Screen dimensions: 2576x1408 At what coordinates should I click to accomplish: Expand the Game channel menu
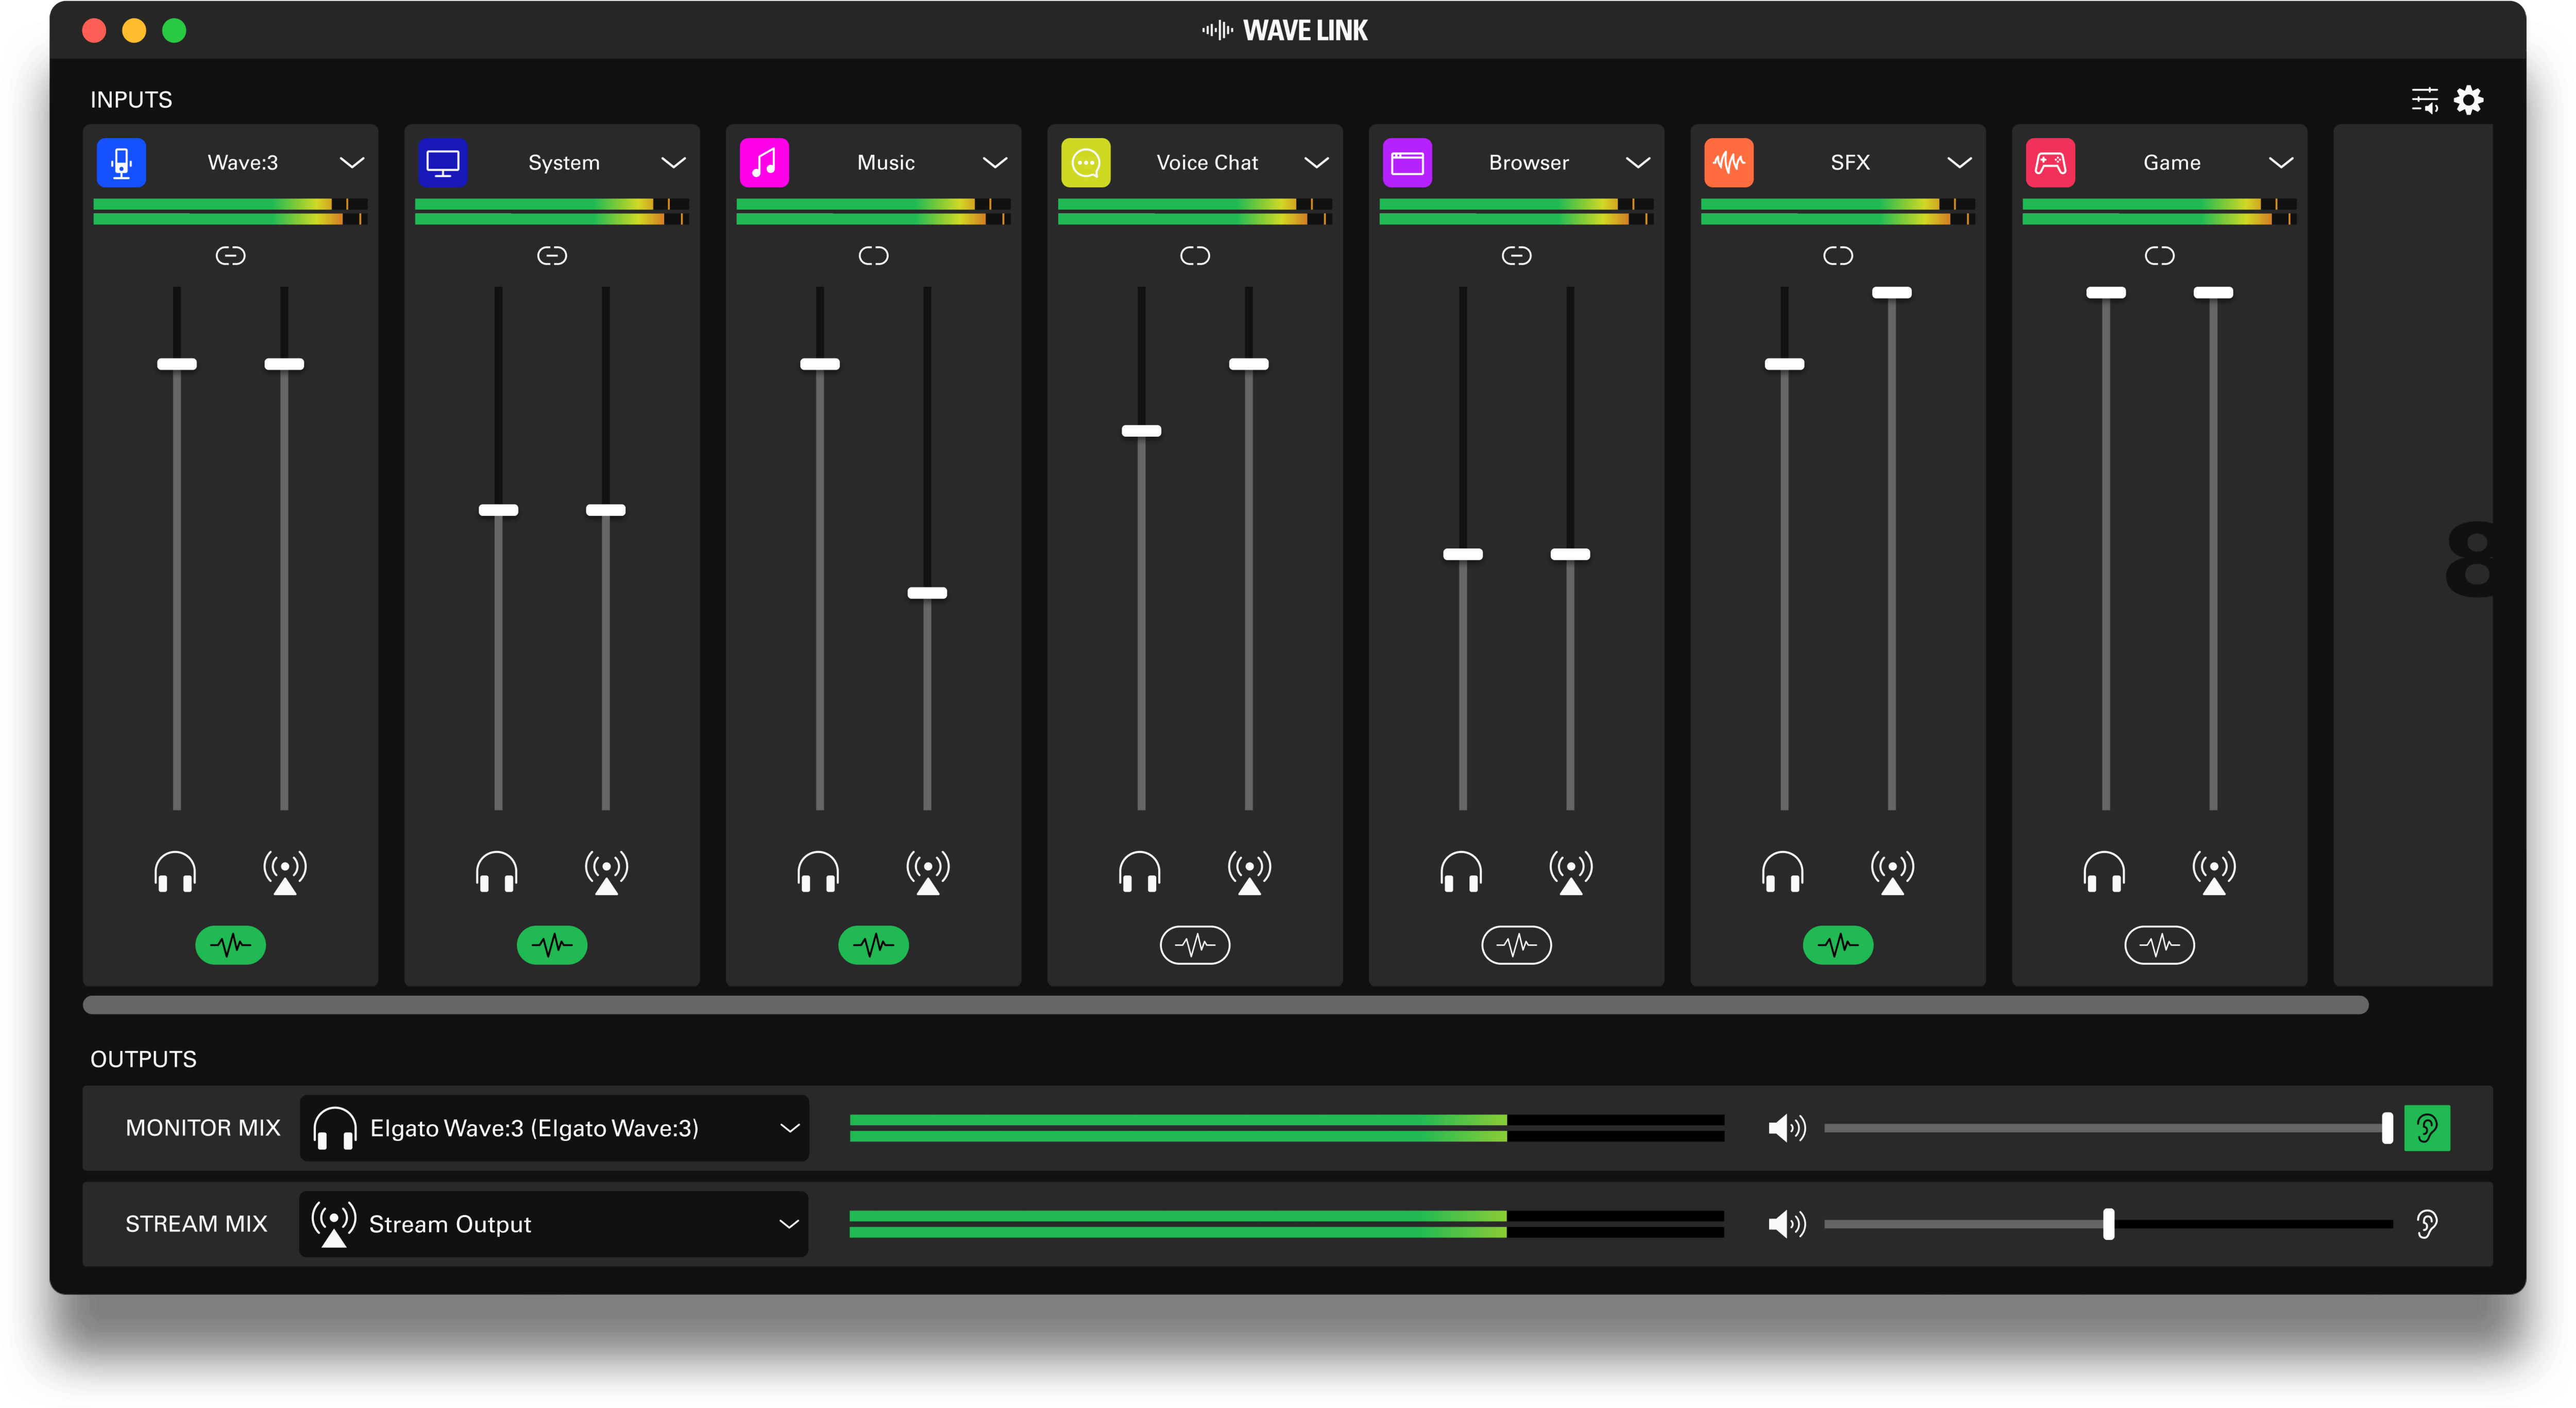[x=2281, y=162]
